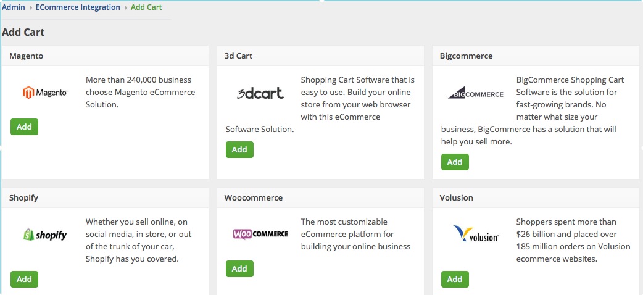Click the Shopify card heading

point(23,197)
